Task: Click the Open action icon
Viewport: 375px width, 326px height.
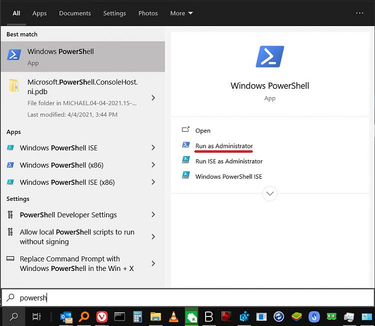Action: click(x=185, y=130)
